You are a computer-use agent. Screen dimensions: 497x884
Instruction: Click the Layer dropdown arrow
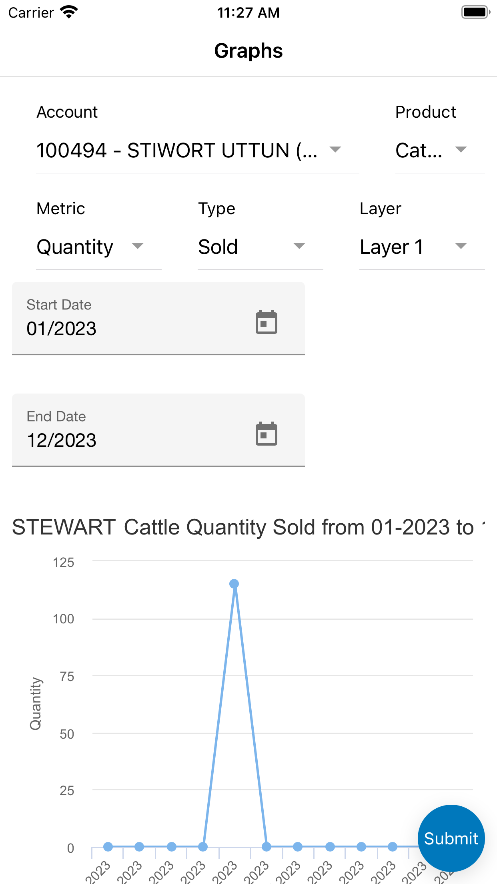pyautogui.click(x=461, y=246)
